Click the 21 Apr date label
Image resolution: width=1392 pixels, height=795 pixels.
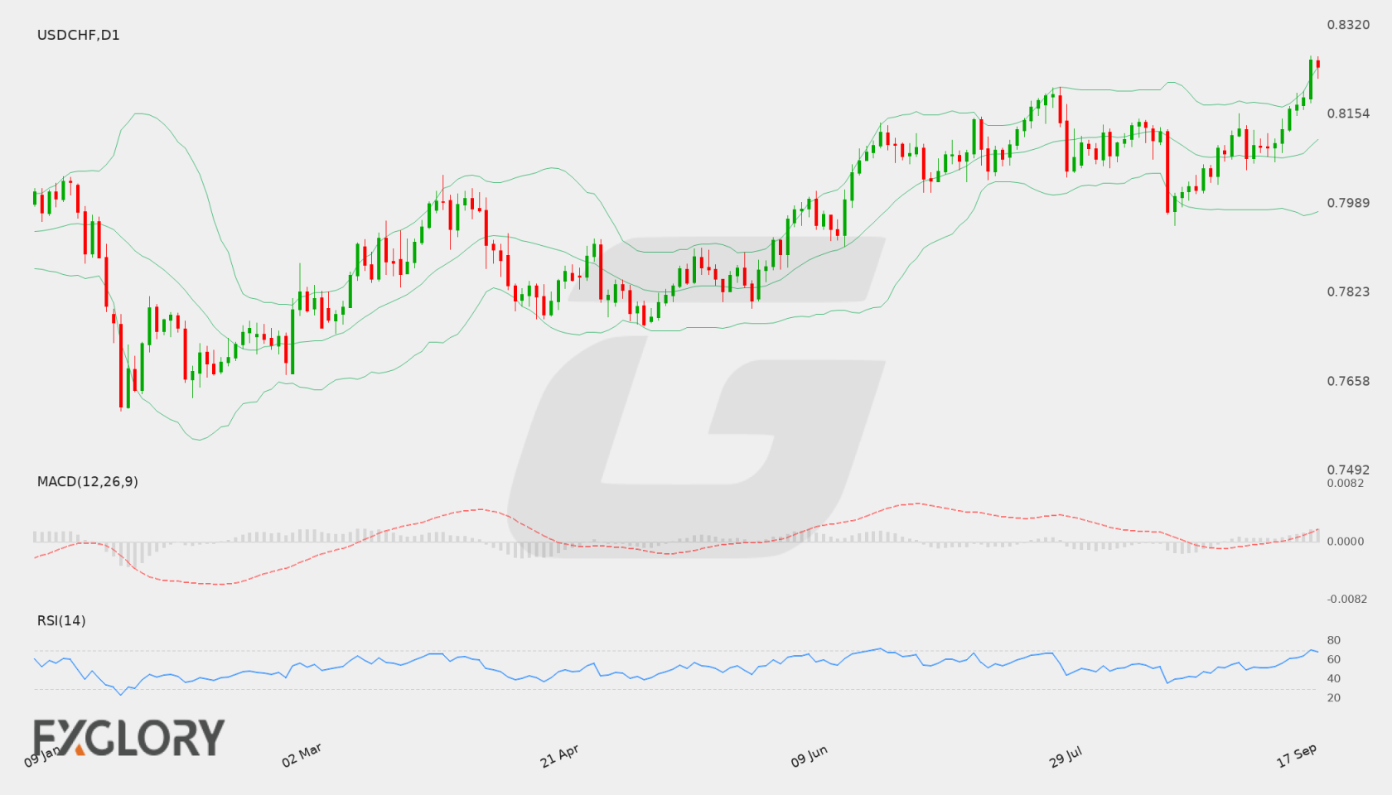(x=559, y=756)
